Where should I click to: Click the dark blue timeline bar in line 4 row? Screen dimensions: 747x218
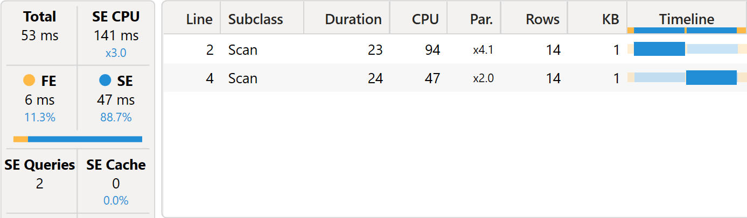[x=711, y=78]
